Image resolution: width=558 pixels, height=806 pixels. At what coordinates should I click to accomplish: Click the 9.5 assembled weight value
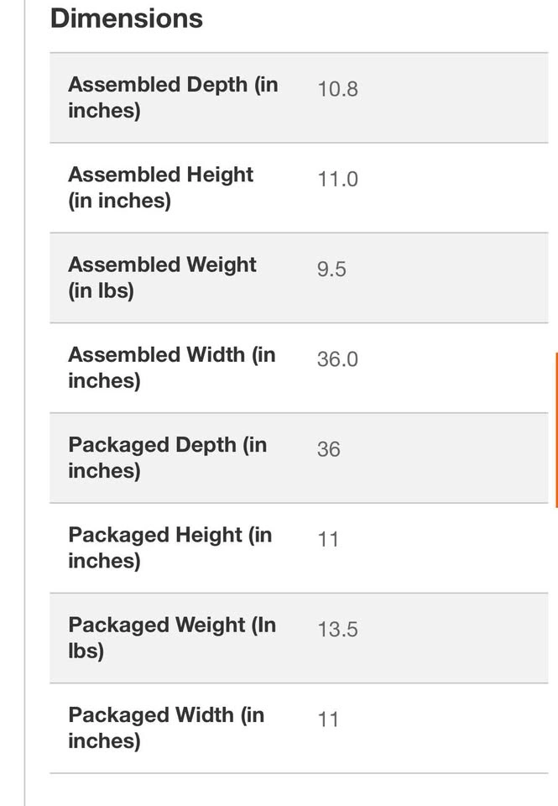click(x=331, y=270)
